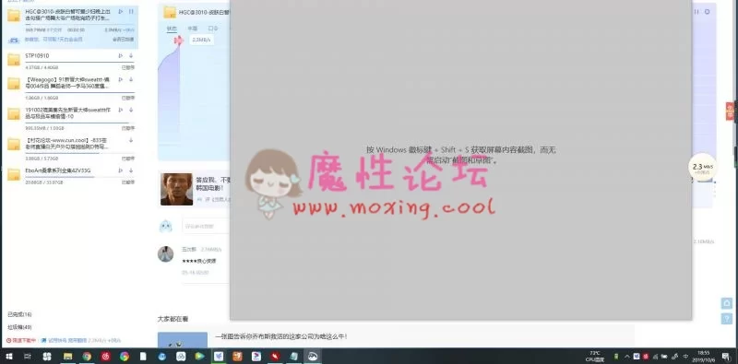Resume the 191002 task via down arrow
The image size is (738, 364).
pos(131,110)
